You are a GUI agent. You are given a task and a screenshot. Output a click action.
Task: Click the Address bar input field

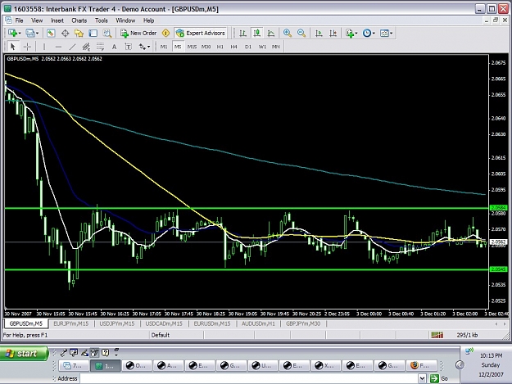[249, 378]
